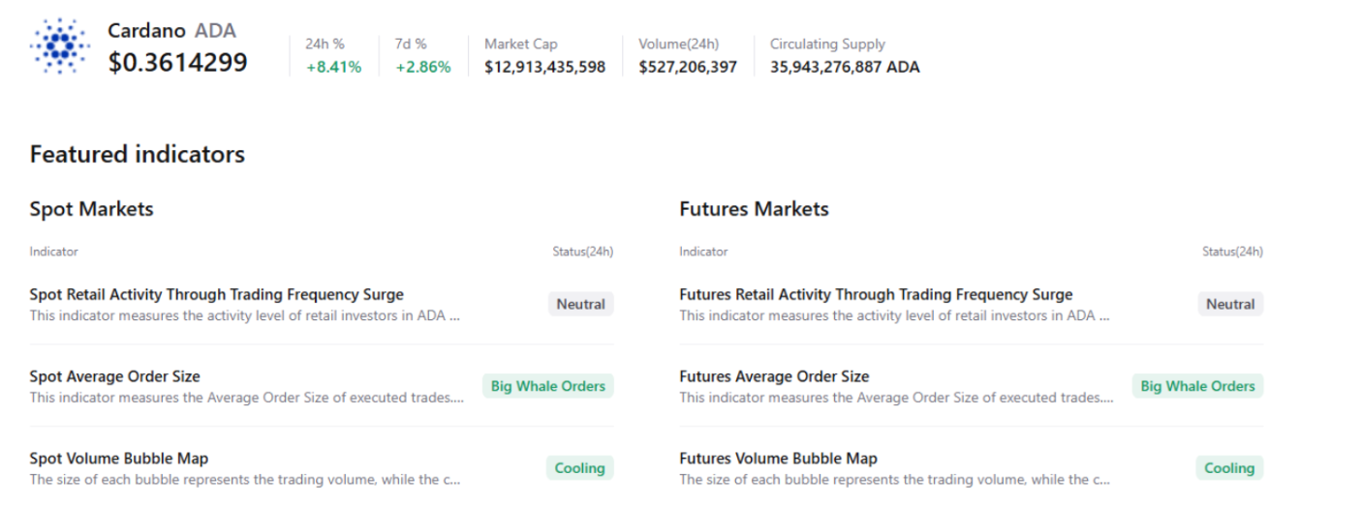Click the Cardano coin name

(146, 31)
